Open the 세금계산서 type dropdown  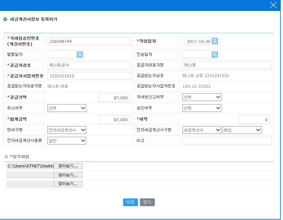pyautogui.click(x=202, y=130)
